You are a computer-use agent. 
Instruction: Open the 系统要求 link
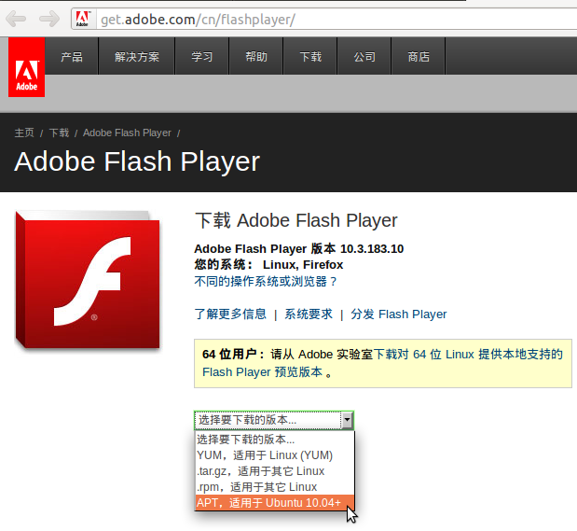click(309, 314)
